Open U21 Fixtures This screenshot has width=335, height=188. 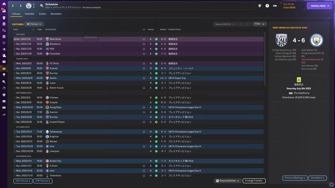[23, 181]
